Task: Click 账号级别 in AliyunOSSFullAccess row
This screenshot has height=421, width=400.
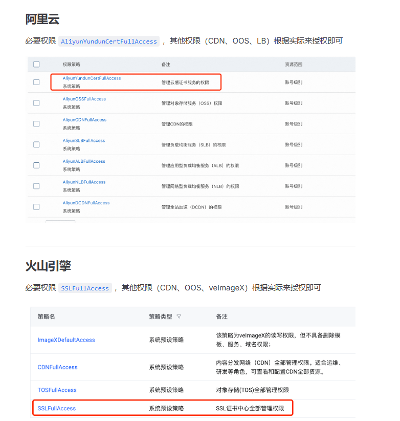Action: pyautogui.click(x=294, y=103)
